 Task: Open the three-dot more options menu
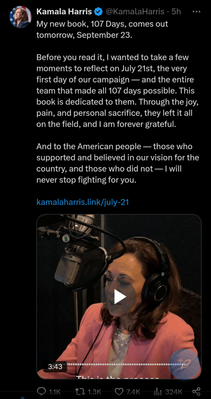click(x=197, y=12)
